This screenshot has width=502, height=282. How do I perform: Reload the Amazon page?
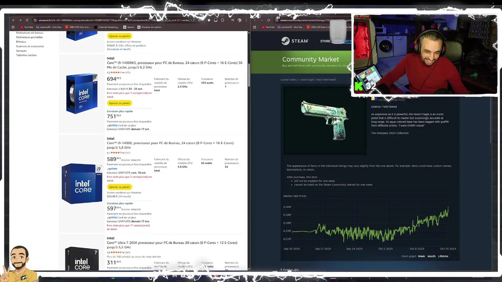(27, 20)
